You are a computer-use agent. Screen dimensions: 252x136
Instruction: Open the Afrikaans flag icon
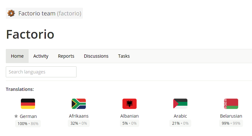(x=79, y=104)
